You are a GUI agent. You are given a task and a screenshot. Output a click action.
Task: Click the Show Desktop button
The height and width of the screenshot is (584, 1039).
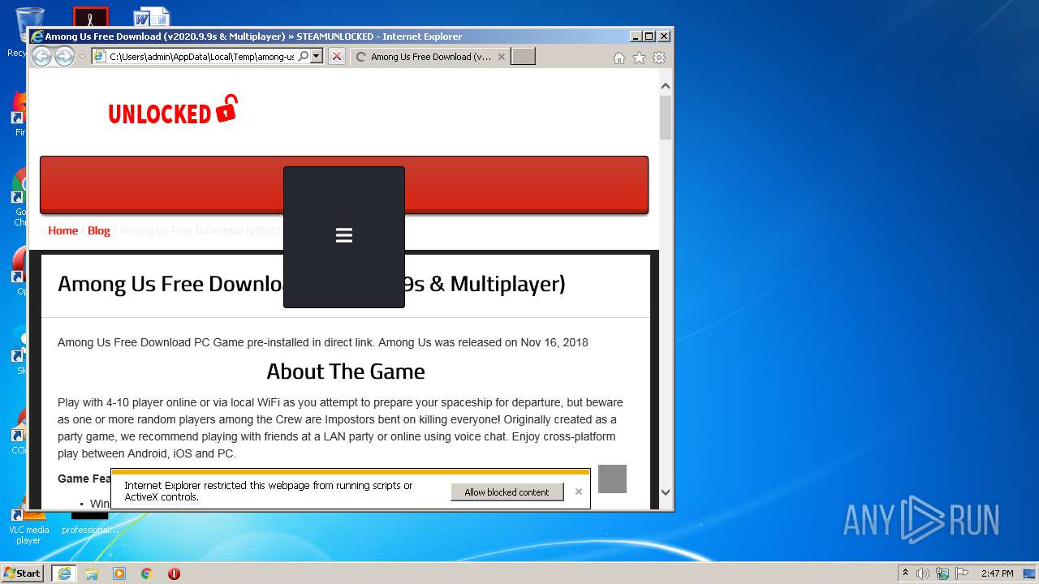point(1029,573)
